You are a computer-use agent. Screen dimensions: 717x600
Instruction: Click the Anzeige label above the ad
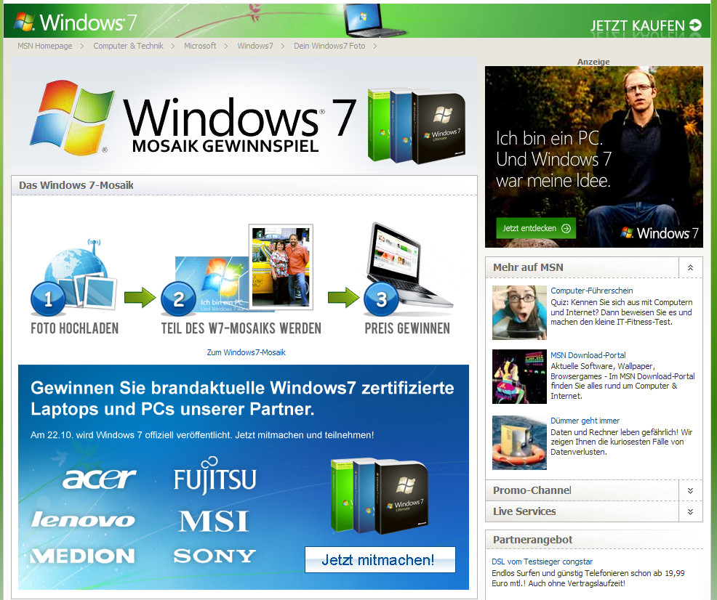pyautogui.click(x=593, y=62)
